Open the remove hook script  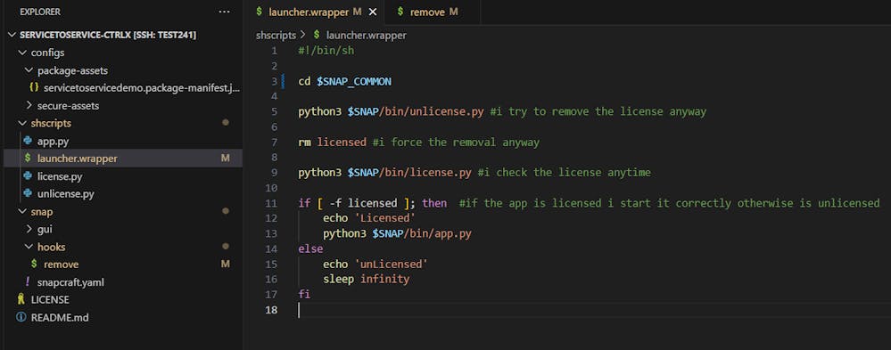click(x=61, y=265)
